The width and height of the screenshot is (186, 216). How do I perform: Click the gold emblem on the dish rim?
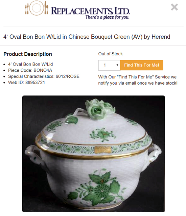pyautogui.click(x=102, y=150)
